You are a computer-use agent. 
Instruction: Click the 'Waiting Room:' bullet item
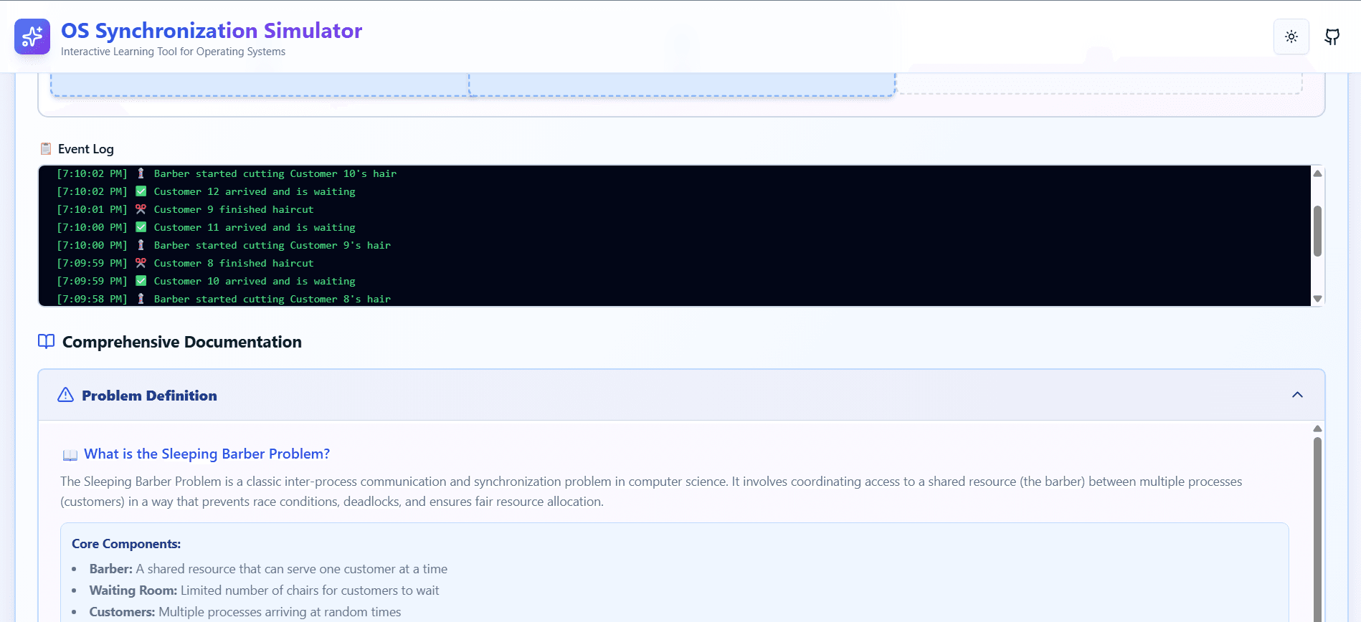click(264, 590)
